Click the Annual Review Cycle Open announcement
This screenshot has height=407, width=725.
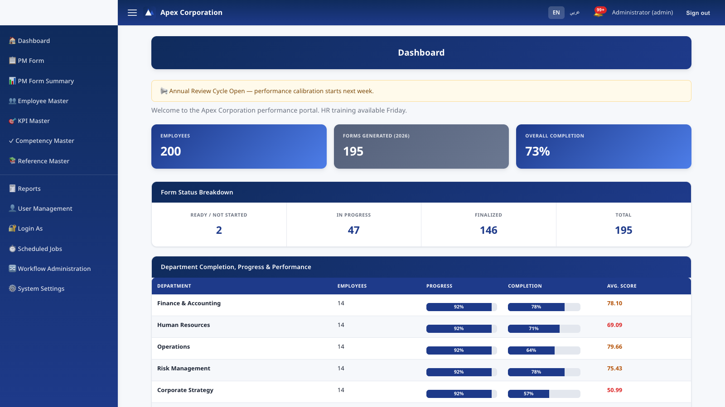421,91
